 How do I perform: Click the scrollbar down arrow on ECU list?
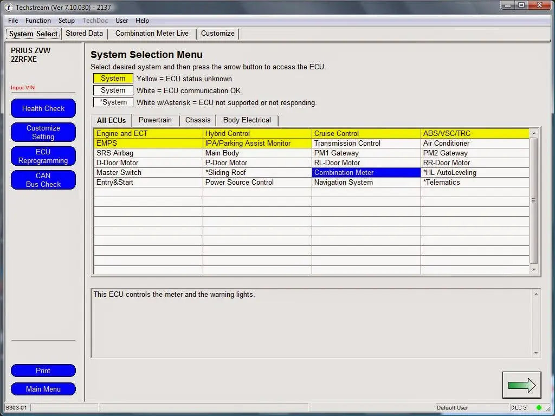click(x=534, y=270)
